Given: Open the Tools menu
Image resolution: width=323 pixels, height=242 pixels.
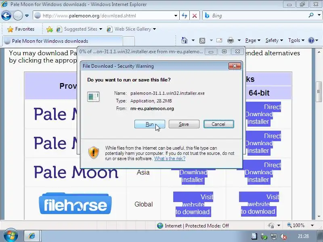Looking at the screenshot, I should 296,40.
